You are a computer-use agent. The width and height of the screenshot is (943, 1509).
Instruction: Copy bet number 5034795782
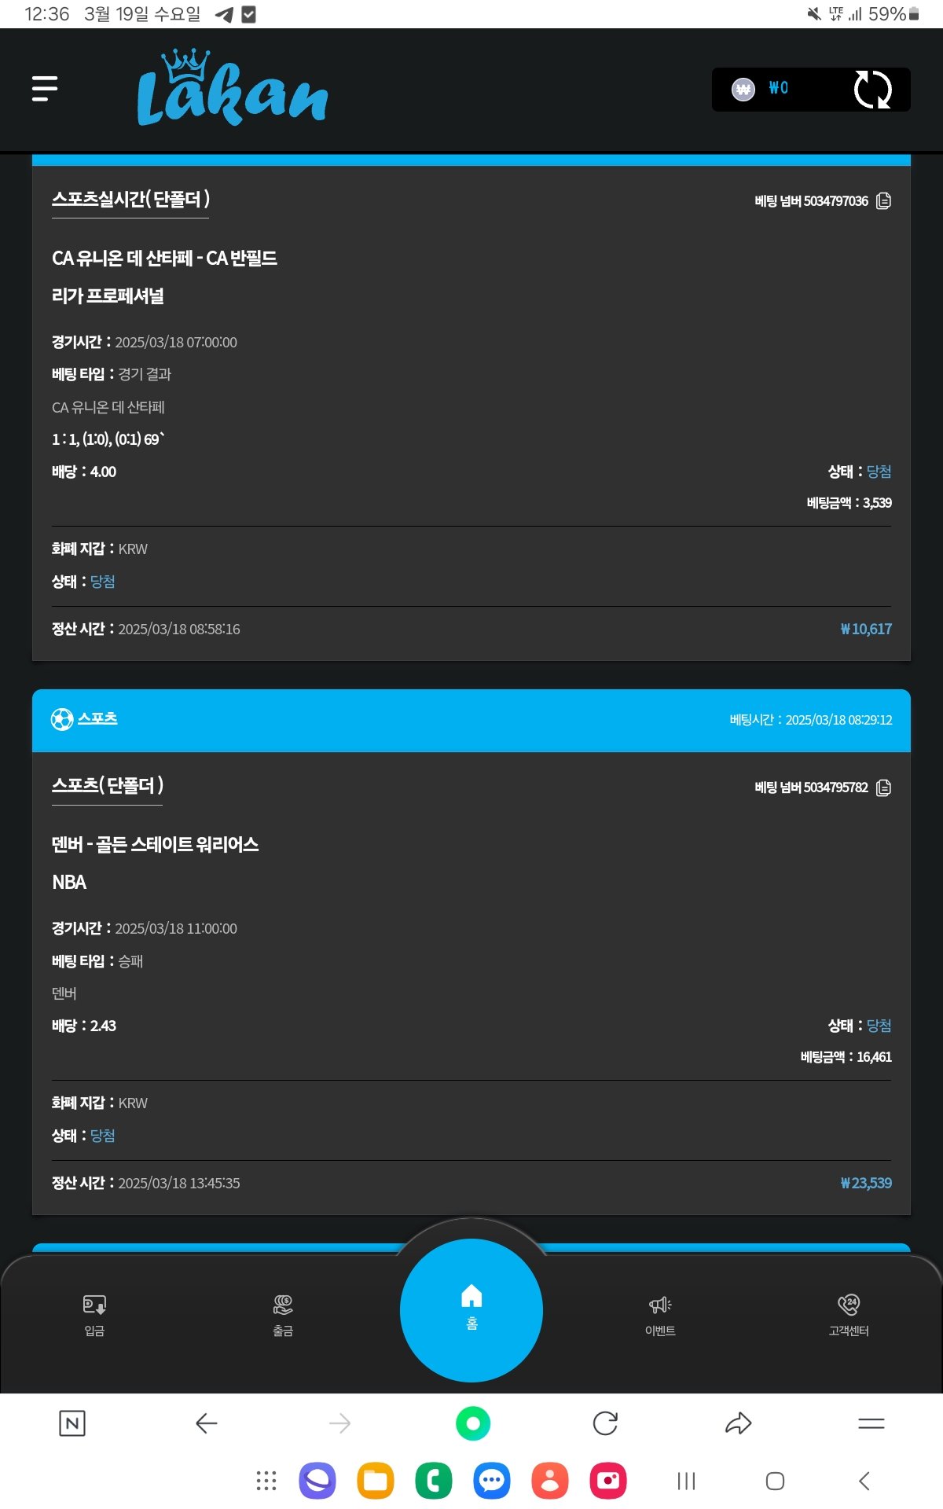pos(884,788)
